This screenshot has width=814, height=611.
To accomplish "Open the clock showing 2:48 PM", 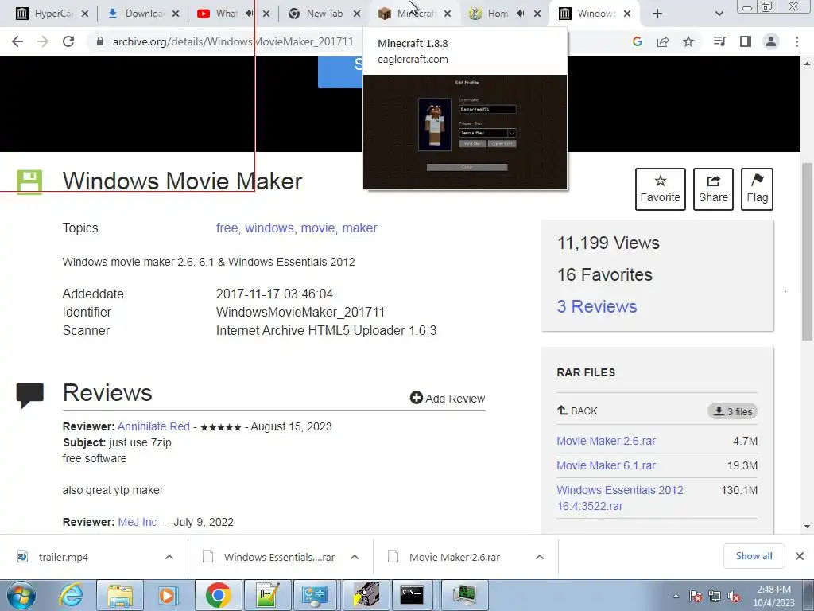I will pyautogui.click(x=773, y=595).
